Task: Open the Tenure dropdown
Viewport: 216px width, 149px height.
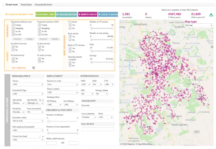Action: [28, 84]
